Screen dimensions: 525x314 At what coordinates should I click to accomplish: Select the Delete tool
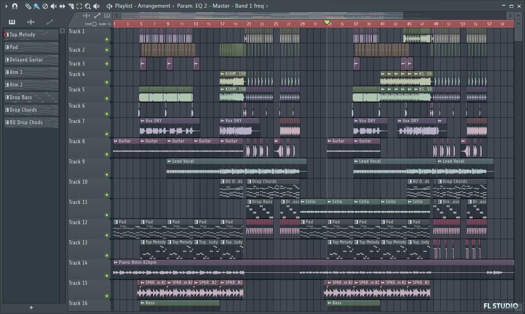click(45, 6)
